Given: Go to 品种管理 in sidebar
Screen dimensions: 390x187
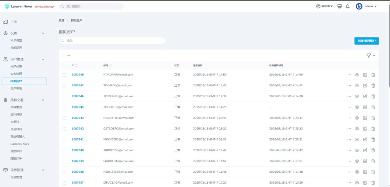Looking at the screenshot, I should 16,107.
